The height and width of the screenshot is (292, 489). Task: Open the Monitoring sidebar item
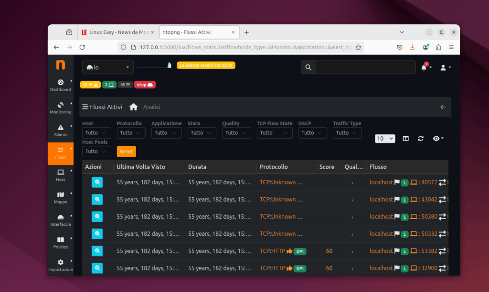(x=60, y=108)
